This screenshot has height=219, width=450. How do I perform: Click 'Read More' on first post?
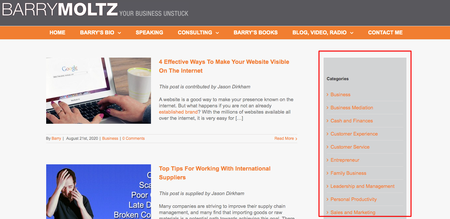pyautogui.click(x=284, y=138)
